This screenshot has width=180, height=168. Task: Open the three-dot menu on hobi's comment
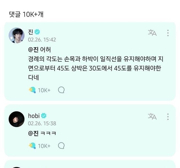coord(168,116)
